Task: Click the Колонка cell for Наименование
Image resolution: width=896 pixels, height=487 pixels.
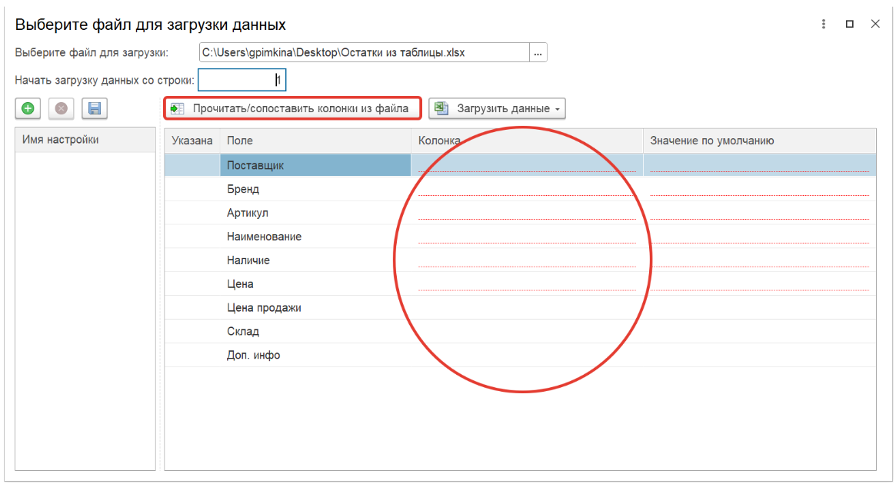Action: click(526, 237)
